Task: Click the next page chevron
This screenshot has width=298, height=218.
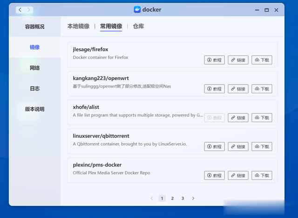Action: click(x=193, y=198)
